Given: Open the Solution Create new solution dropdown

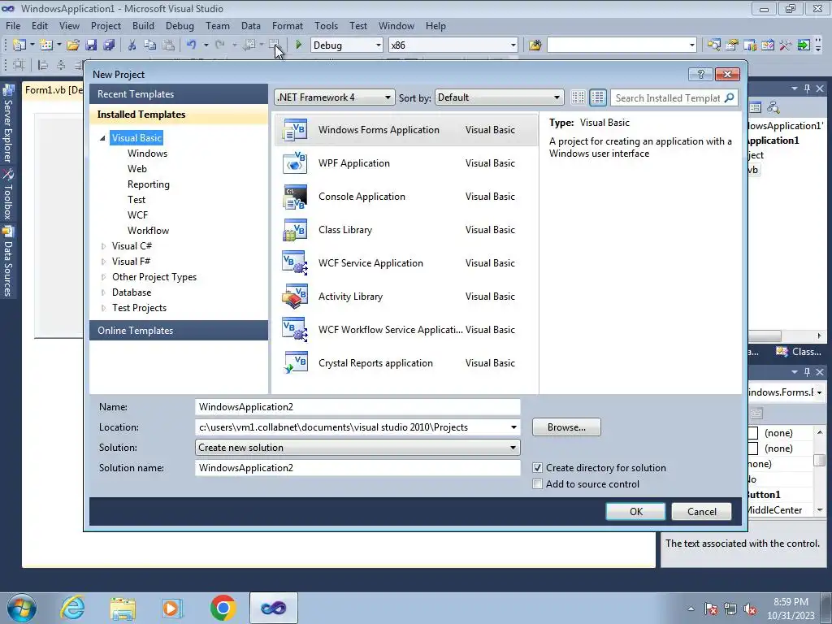Looking at the screenshot, I should pyautogui.click(x=357, y=448).
